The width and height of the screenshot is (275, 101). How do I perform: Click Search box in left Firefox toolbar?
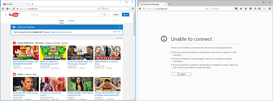coord(115,9)
